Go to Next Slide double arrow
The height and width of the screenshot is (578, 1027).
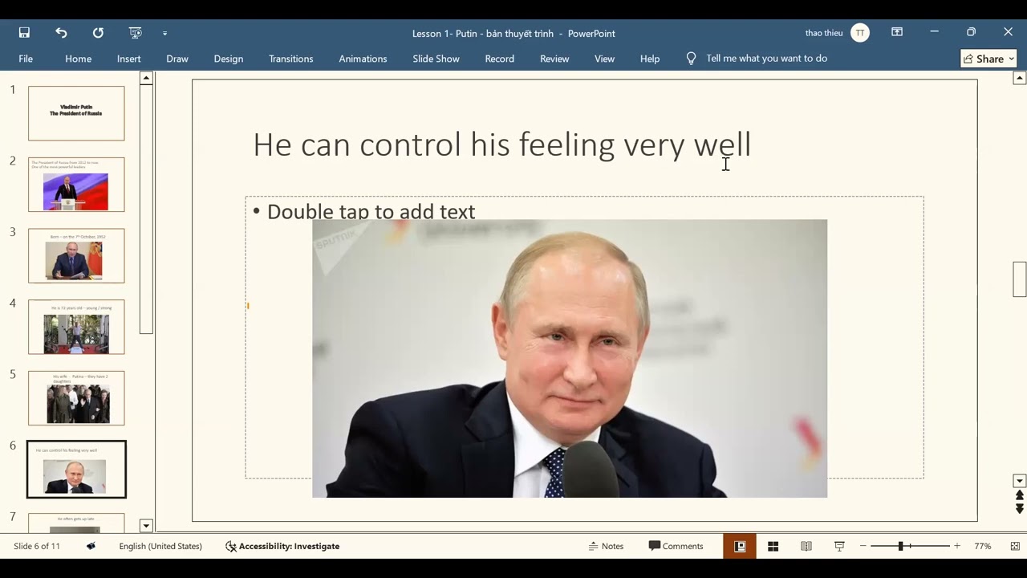tap(1020, 509)
